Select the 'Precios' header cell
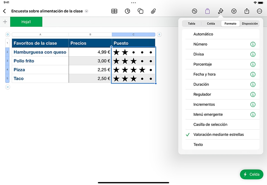Viewport: 267px width, 185px height. (90, 43)
